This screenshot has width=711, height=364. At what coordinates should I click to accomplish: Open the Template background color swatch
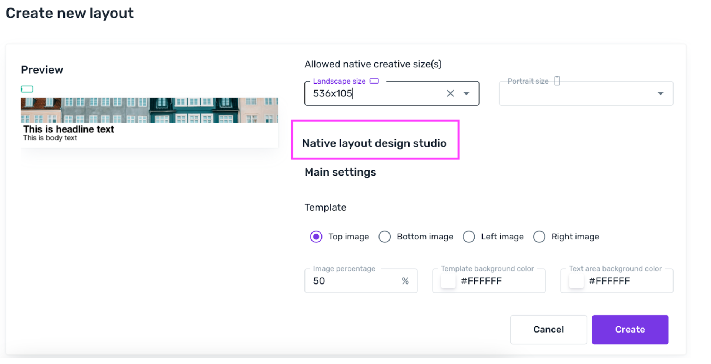point(448,281)
